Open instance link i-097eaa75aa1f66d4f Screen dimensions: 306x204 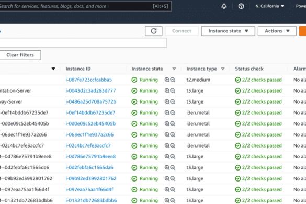(89, 189)
